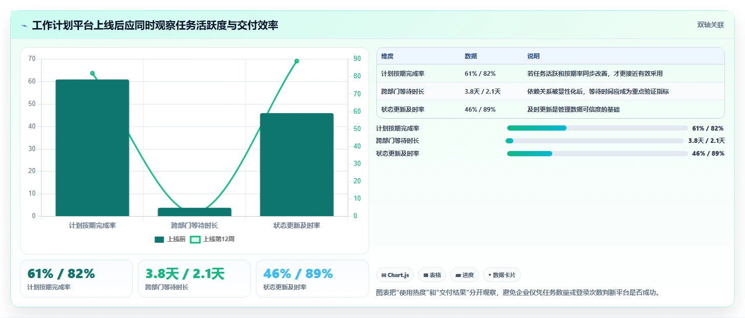Viewport: 745px width, 318px height.
Task: Click the 状态更新及时率 bar in chart
Action: 297,165
